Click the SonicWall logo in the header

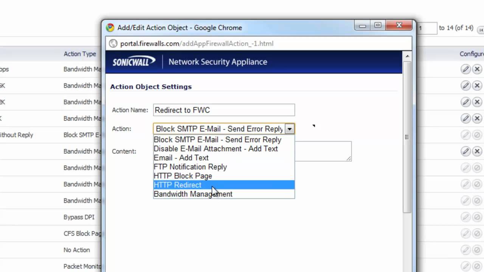pyautogui.click(x=134, y=62)
